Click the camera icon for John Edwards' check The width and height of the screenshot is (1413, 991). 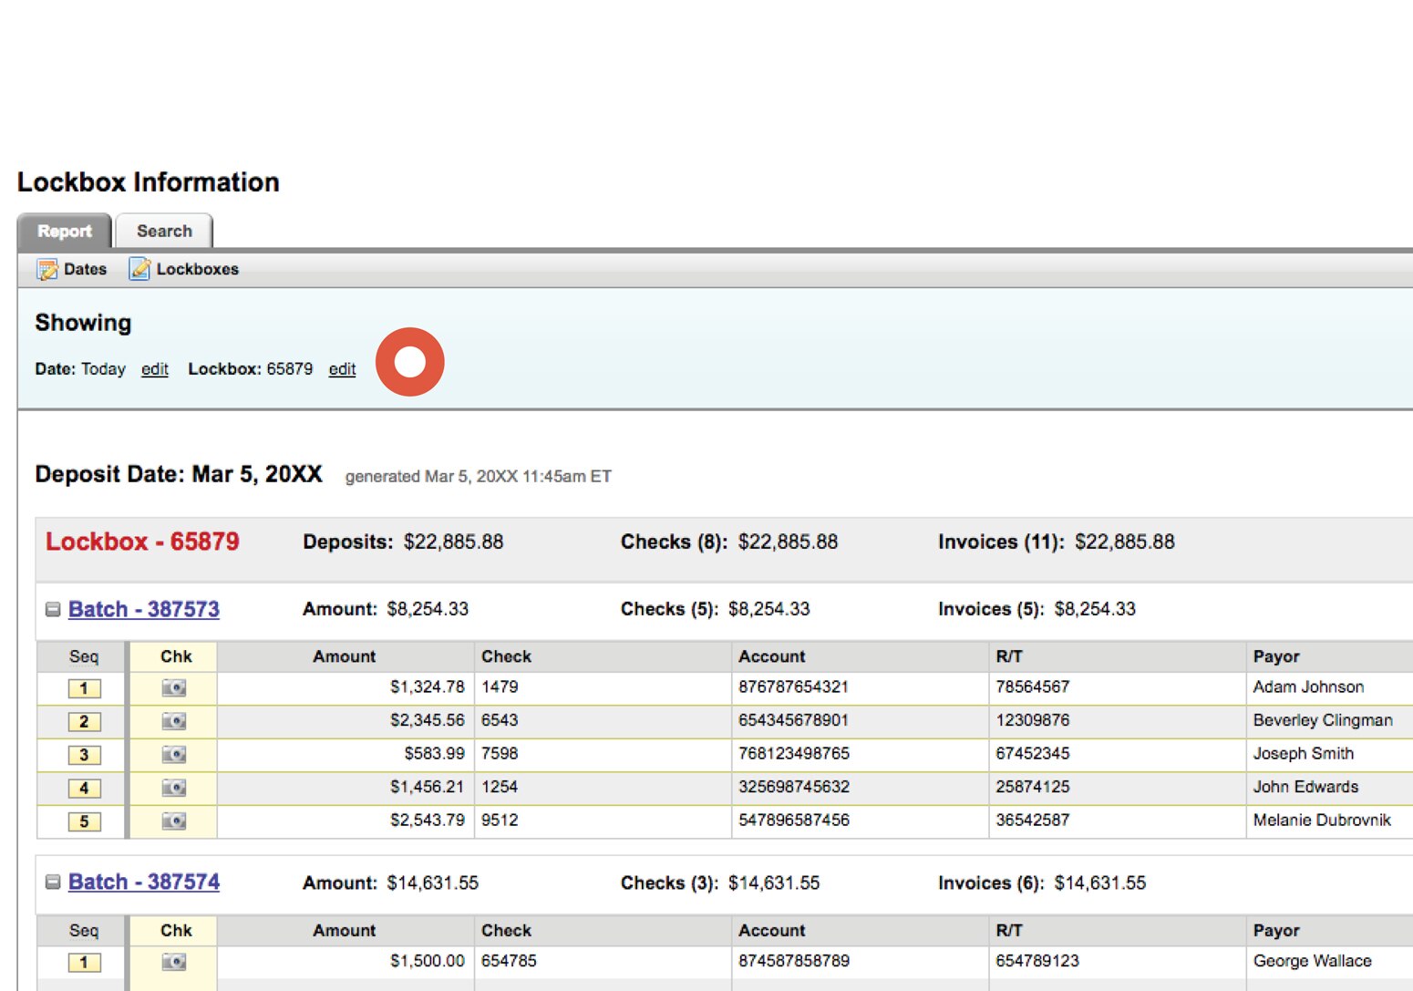coord(172,788)
